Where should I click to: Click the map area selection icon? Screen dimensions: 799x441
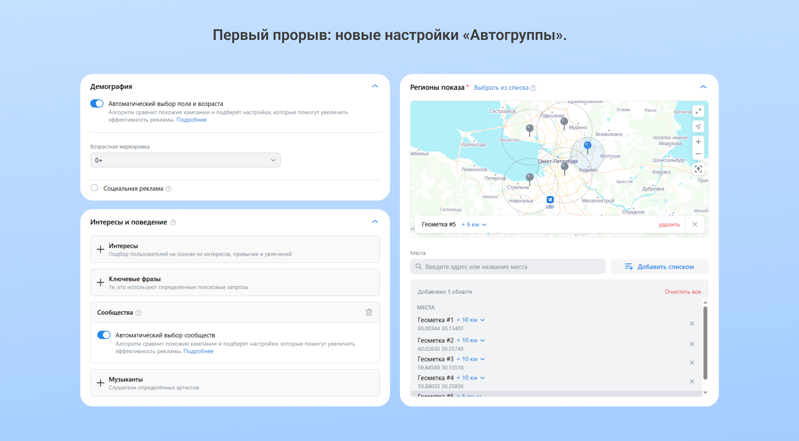pos(698,169)
